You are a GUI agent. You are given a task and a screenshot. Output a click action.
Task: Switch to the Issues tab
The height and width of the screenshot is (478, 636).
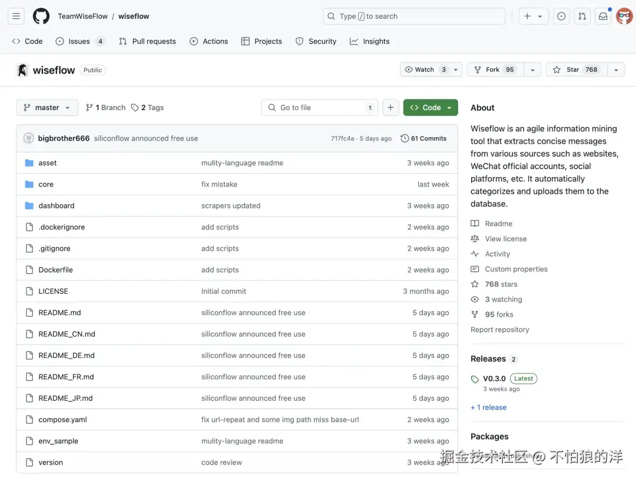[x=80, y=41]
